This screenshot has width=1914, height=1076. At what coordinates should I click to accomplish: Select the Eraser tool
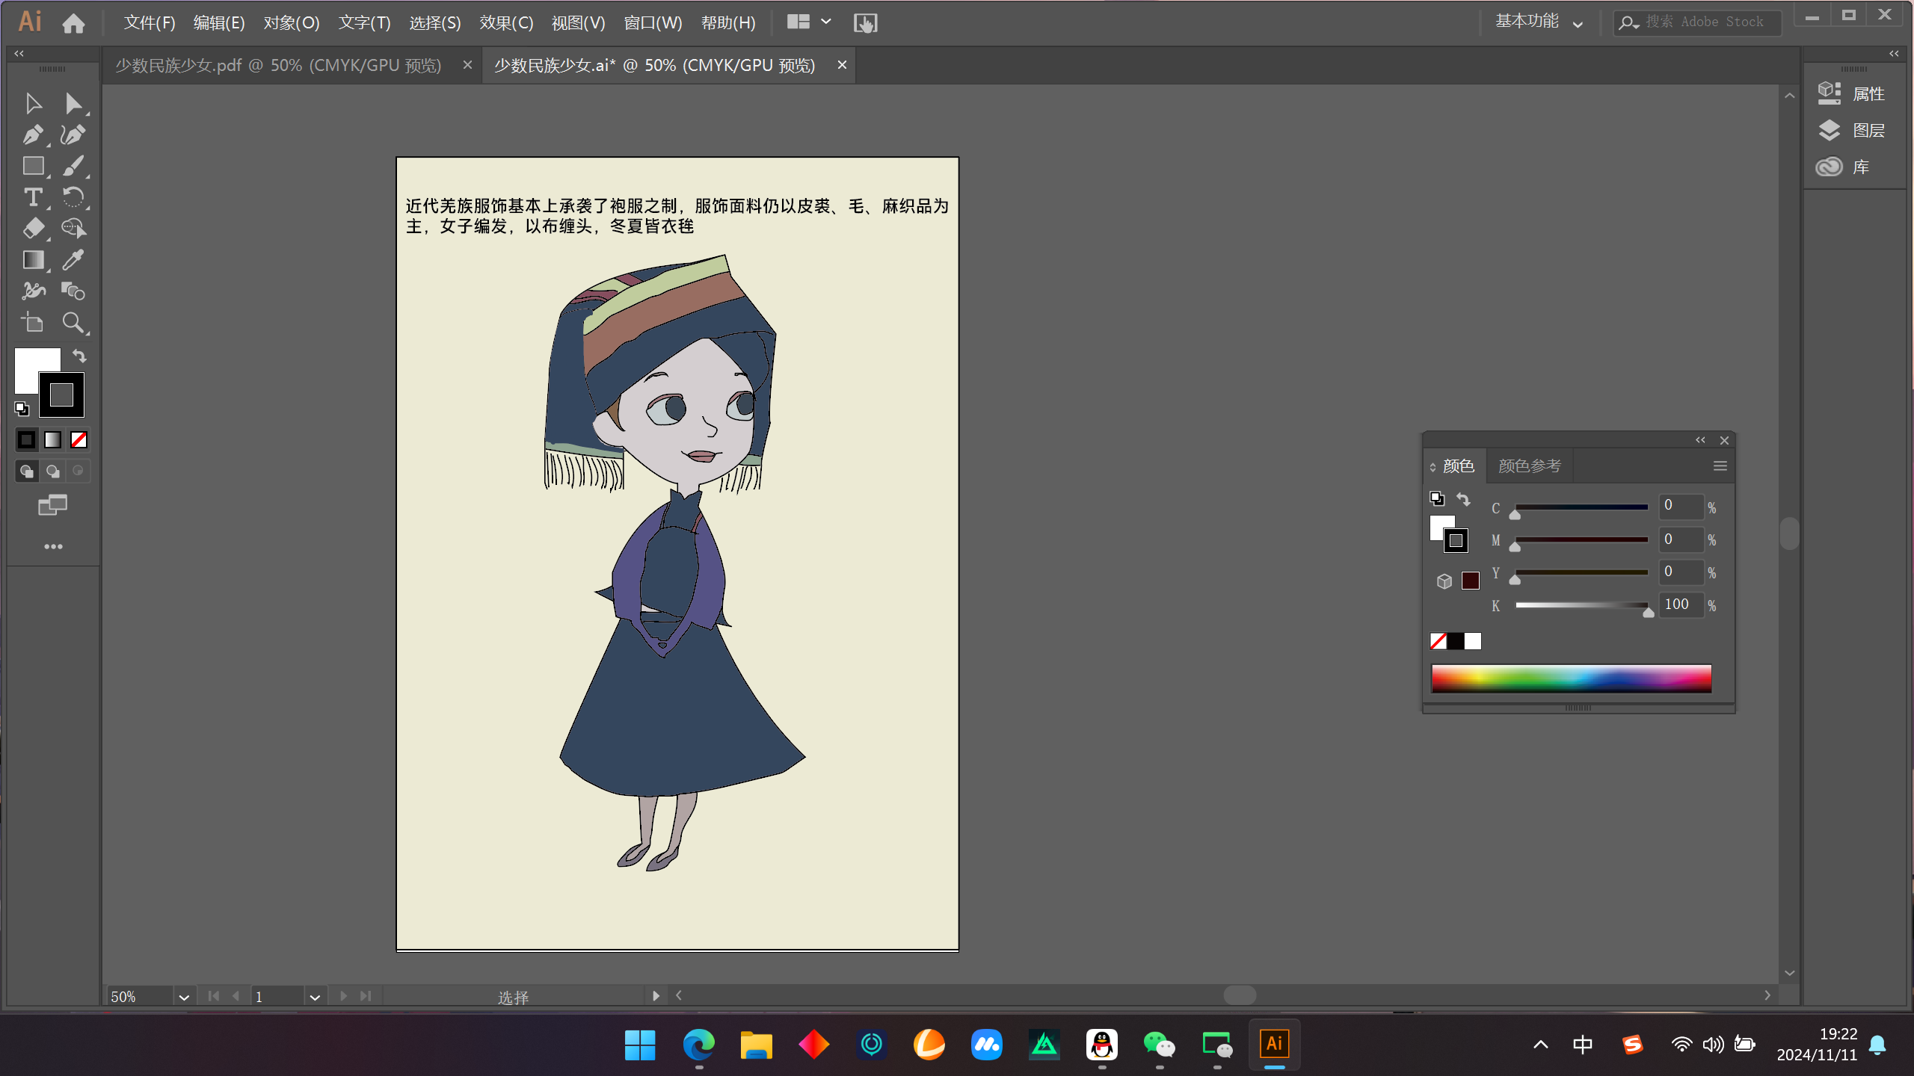tap(33, 229)
